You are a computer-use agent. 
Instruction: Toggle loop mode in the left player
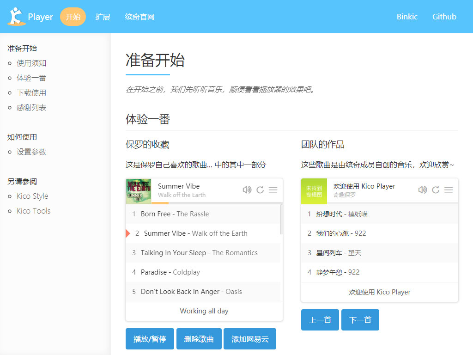click(x=260, y=190)
